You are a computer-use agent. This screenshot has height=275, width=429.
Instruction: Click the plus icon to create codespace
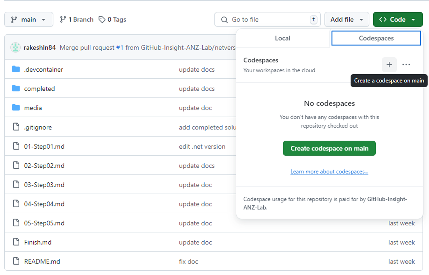[389, 65]
